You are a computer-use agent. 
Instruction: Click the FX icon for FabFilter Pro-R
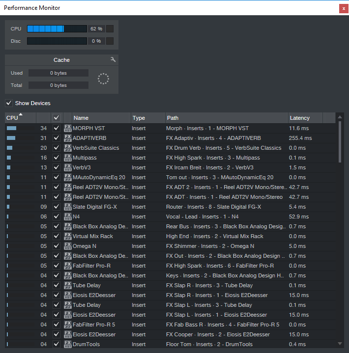click(68, 266)
